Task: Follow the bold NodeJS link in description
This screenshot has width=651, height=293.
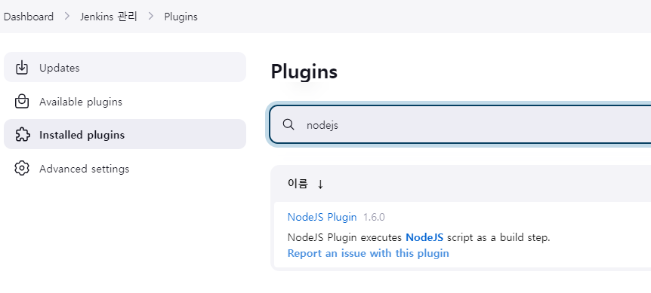Action: point(424,237)
